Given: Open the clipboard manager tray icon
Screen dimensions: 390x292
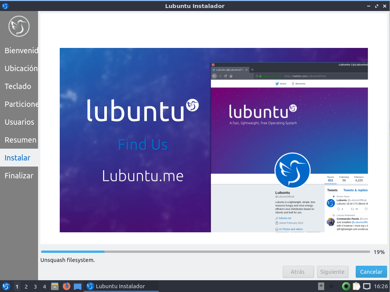Looking at the screenshot, I should coord(356,286).
